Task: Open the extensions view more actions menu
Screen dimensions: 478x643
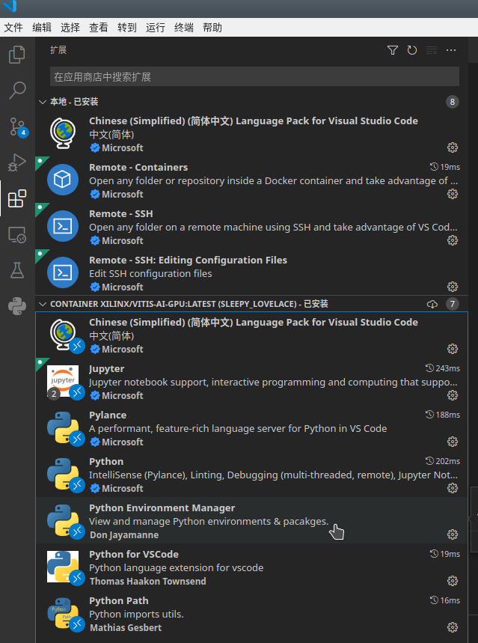Action: click(x=451, y=50)
